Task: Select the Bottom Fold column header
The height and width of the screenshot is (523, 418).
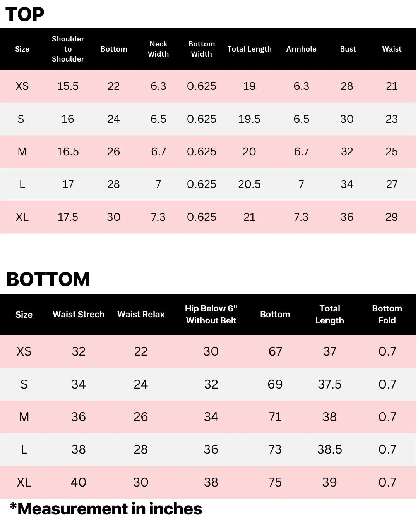Action: coord(387,314)
